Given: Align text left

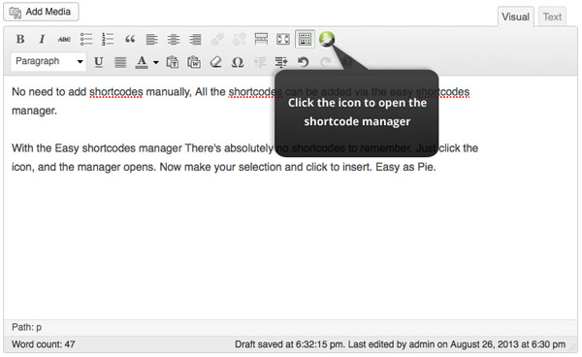Looking at the screenshot, I should tap(152, 39).
